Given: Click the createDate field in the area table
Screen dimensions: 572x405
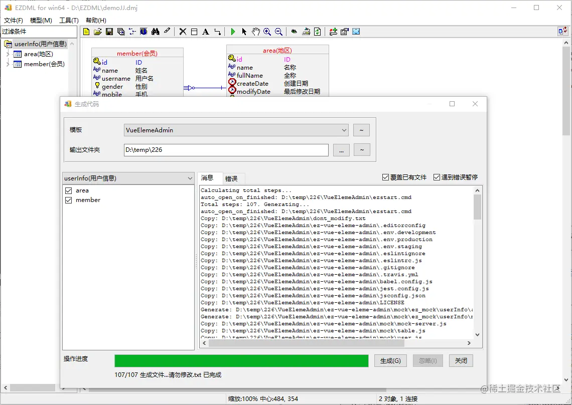Looking at the screenshot, I should 252,84.
